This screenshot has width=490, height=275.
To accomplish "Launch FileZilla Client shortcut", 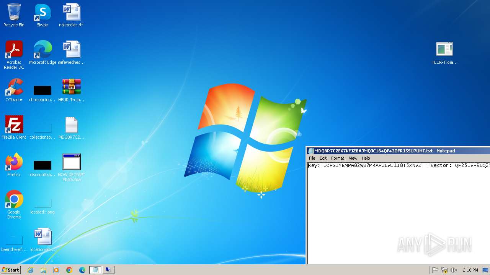I will coord(14,128).
